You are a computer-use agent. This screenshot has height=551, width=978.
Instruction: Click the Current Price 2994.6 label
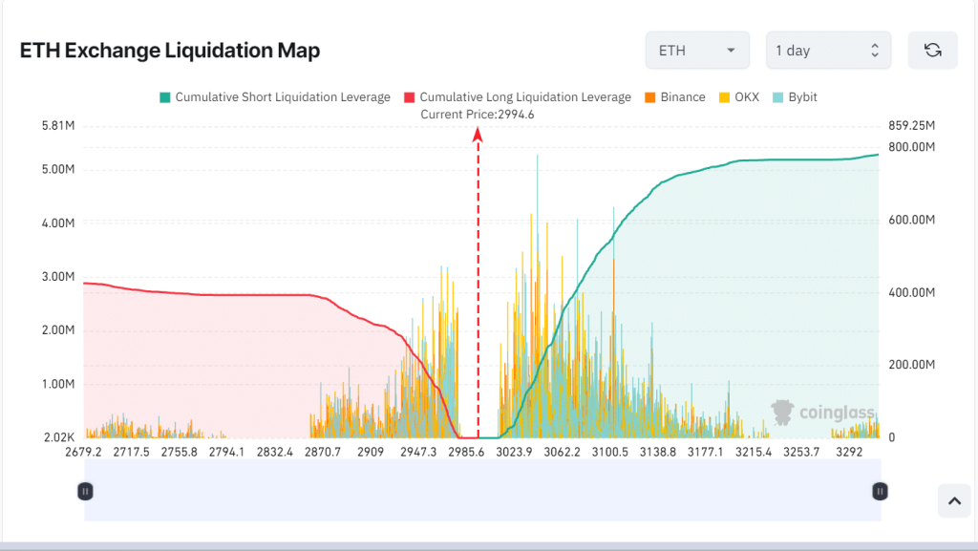point(478,115)
